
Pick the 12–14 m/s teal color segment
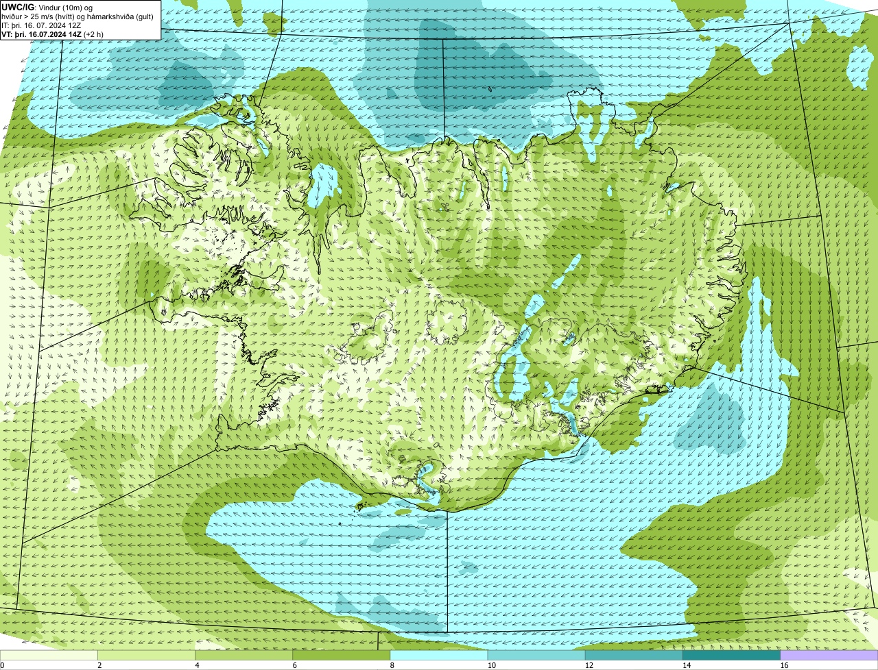634,656
